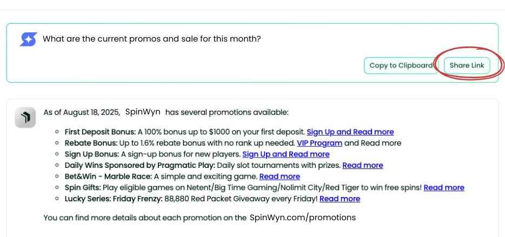This screenshot has width=505, height=237.
Task: Click the question text about current promos
Action: tap(152, 39)
